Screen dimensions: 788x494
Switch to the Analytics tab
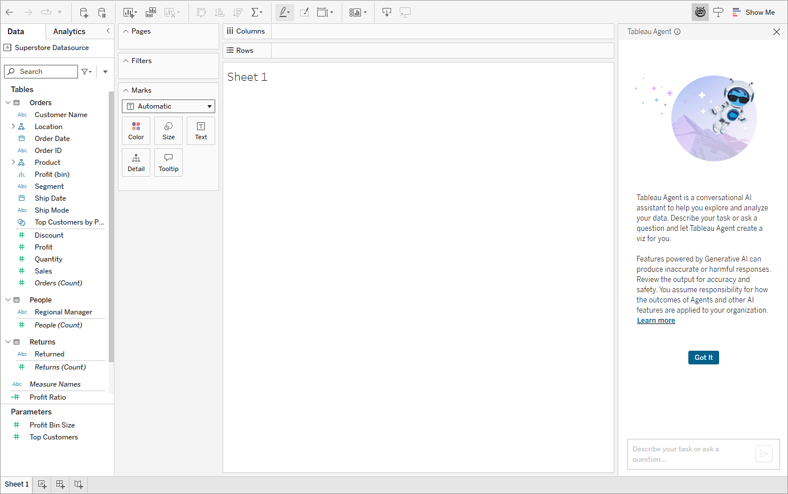tap(69, 32)
